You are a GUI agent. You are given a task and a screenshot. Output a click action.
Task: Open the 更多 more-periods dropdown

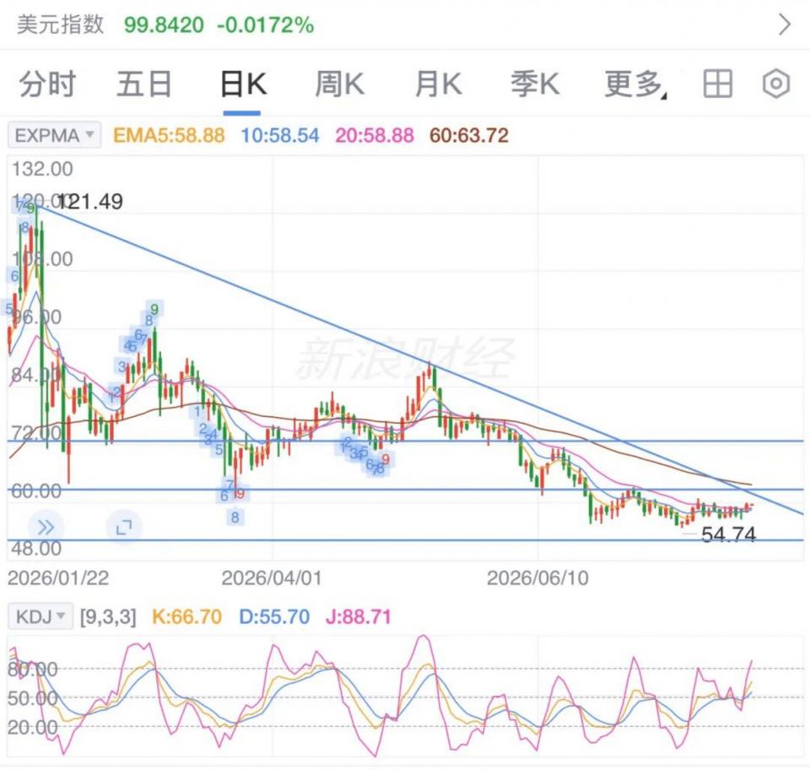(635, 84)
